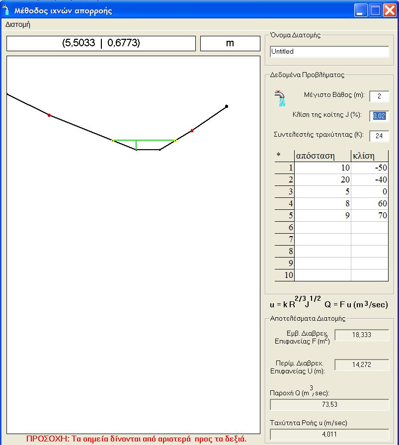Screen dimensions: 399x445
Task: Click the Μέγιστο Βάθος field showing 2
Action: coord(379,96)
